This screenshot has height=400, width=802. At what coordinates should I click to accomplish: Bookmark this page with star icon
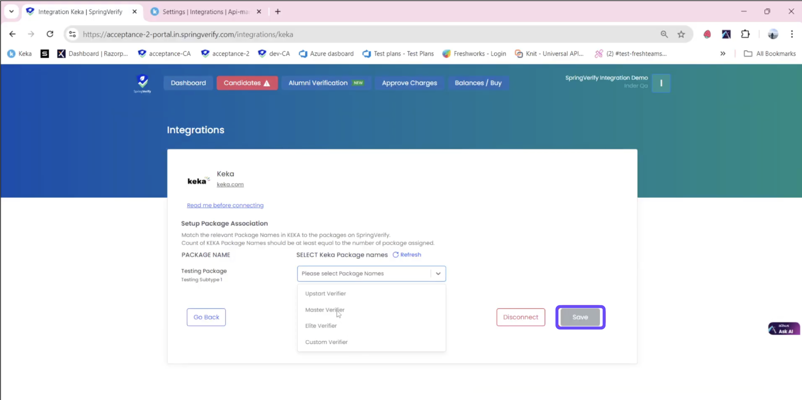[681, 34]
